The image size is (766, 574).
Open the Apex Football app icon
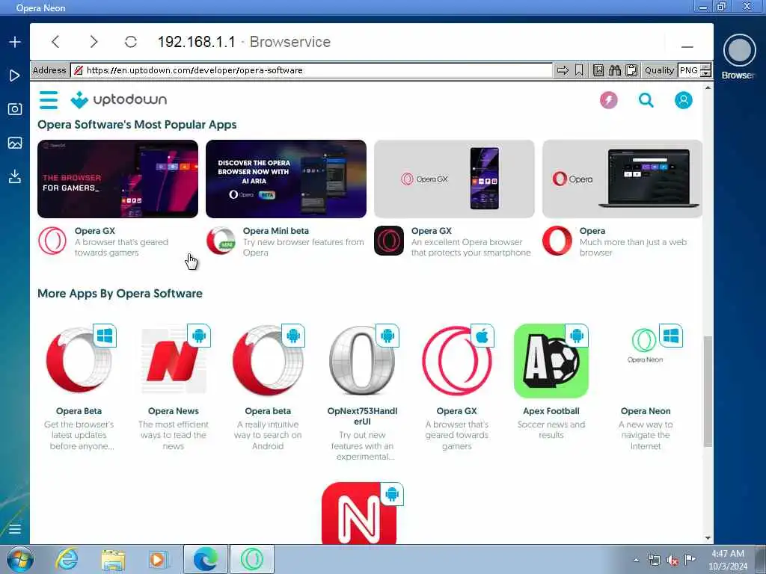coord(551,361)
